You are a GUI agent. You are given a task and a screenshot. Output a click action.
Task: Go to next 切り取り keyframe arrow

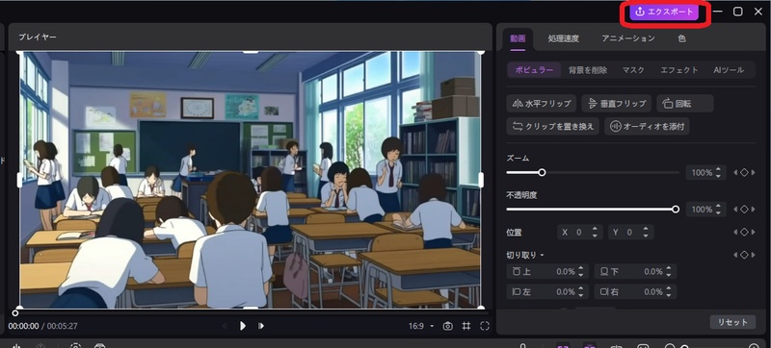[x=753, y=255]
